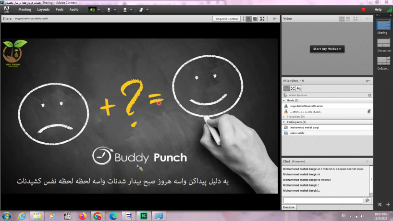Open the Meeting menu
Viewport: 393px width, 221px height.
25,10
